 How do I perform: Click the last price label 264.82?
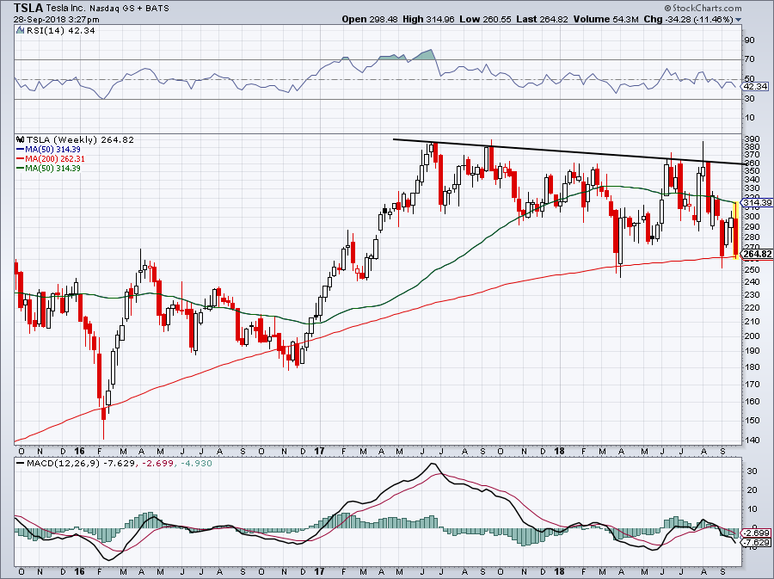758,254
